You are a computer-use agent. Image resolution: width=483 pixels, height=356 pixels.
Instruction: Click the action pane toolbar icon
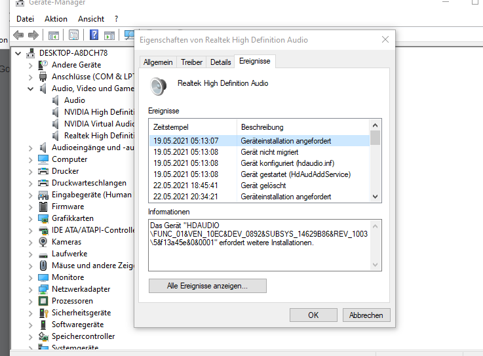[x=109, y=35]
